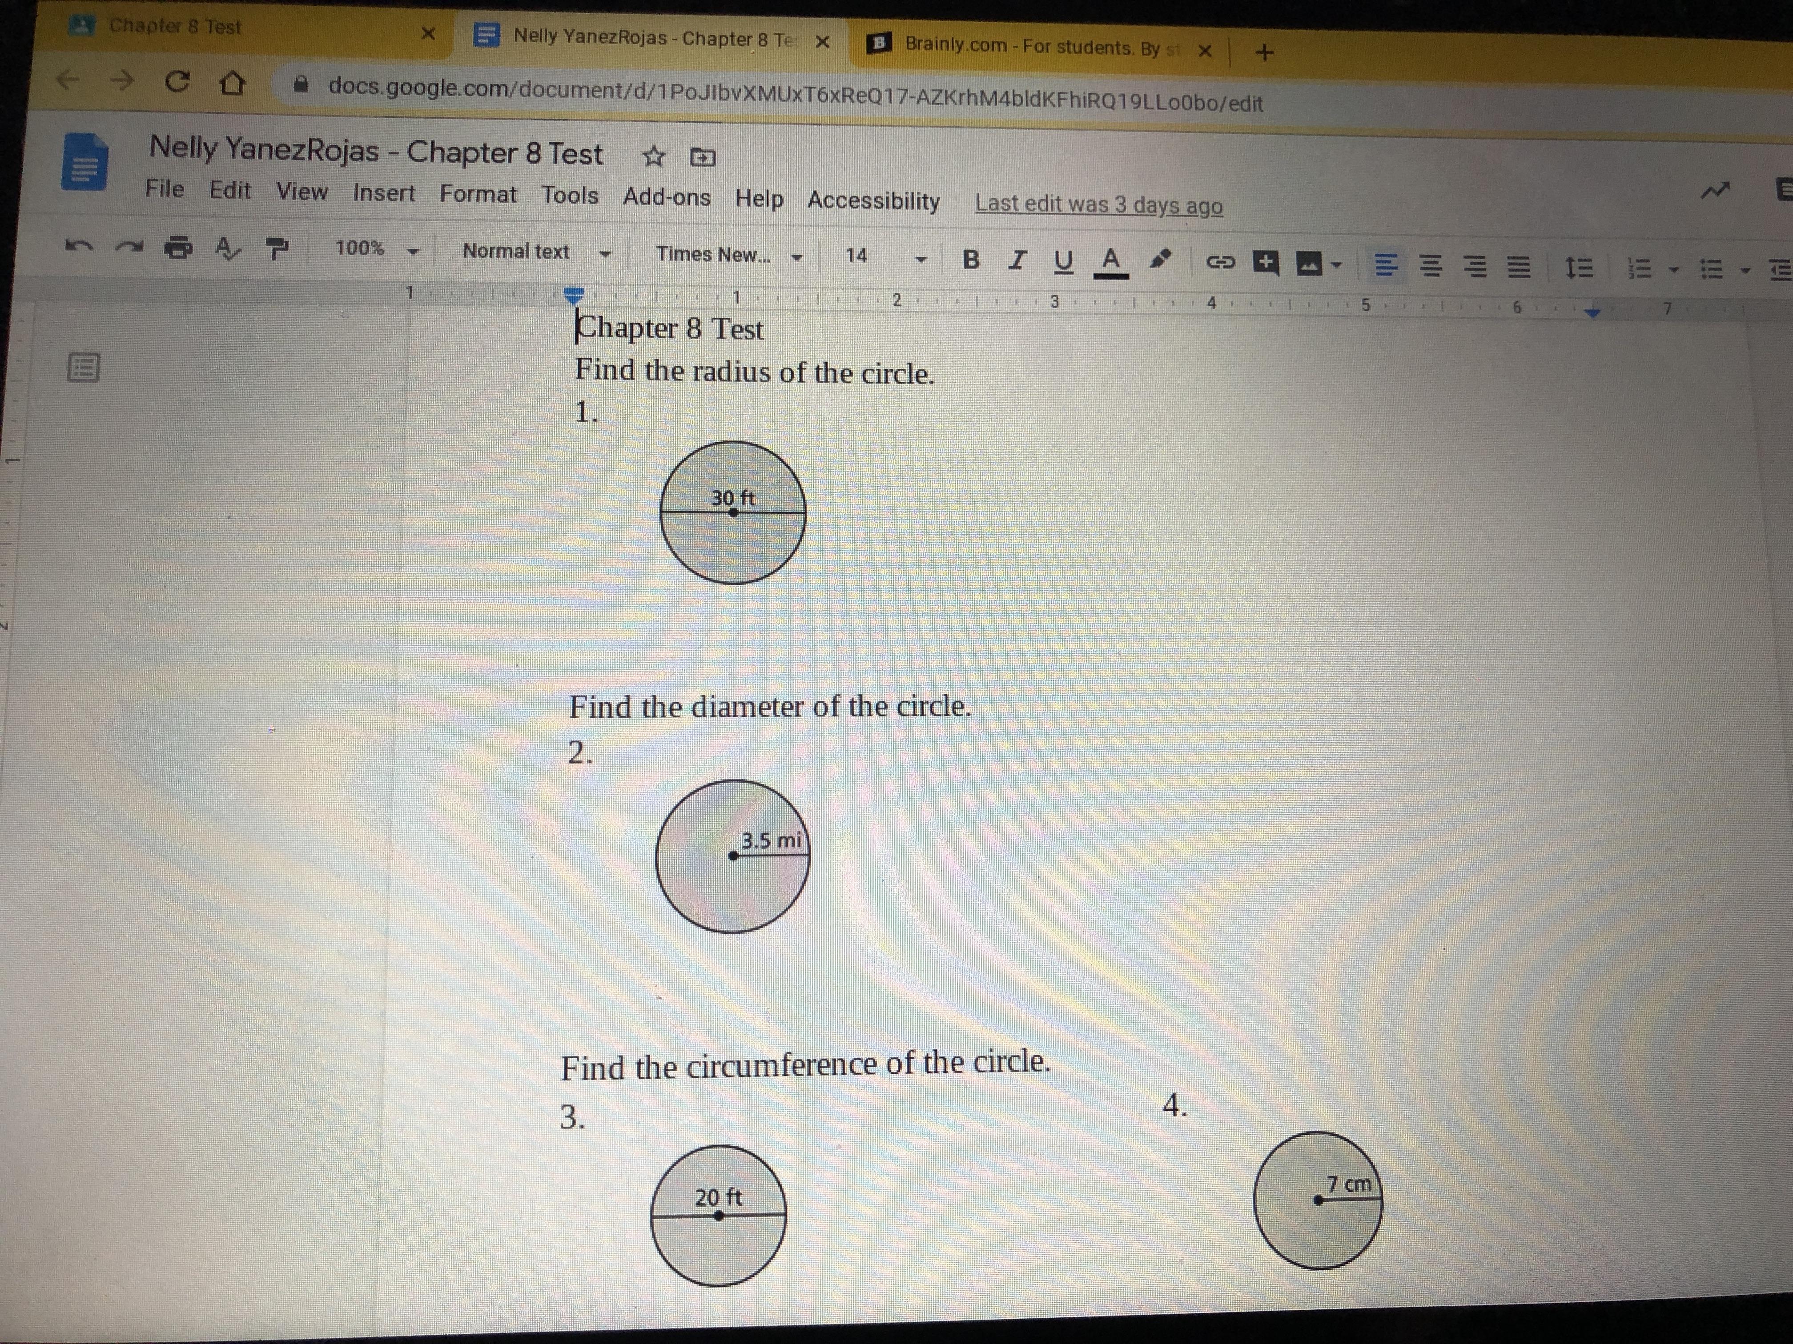This screenshot has height=1344, width=1793.
Task: Toggle Underline formatting
Action: (x=1063, y=261)
